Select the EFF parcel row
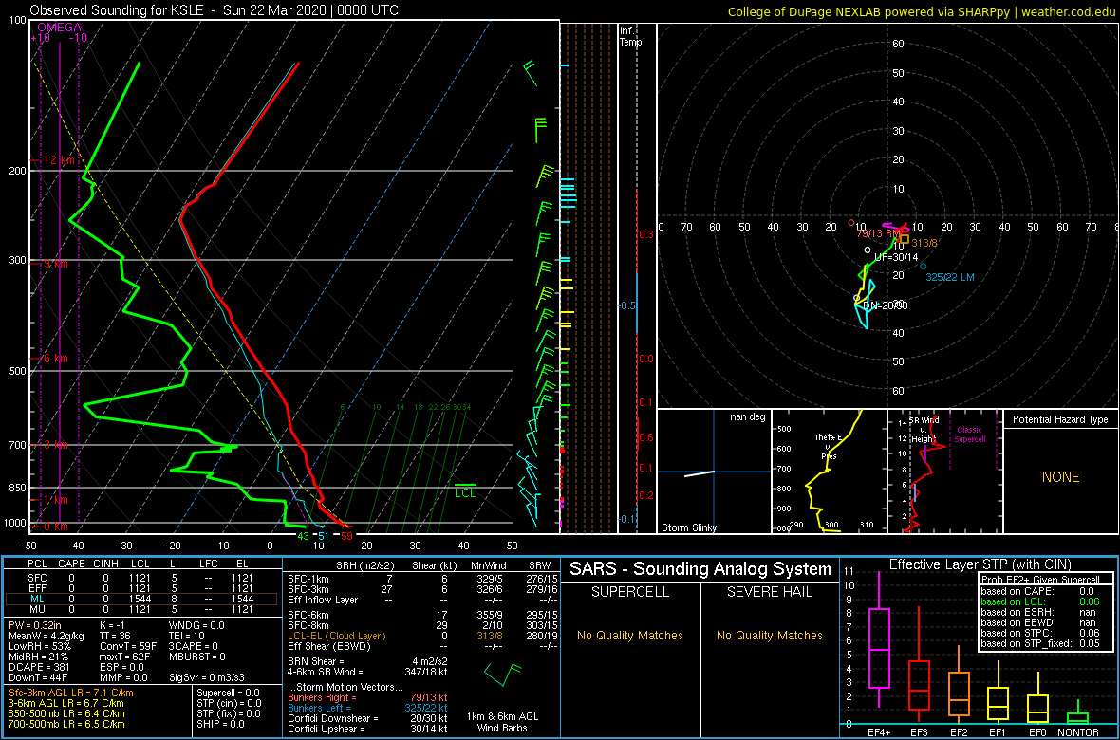 point(140,588)
